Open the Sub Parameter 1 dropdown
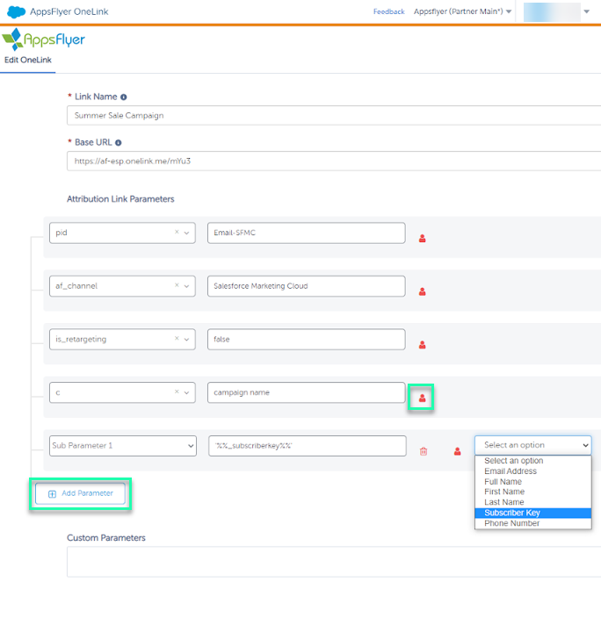Screen dimensions: 601x632 tap(122, 446)
